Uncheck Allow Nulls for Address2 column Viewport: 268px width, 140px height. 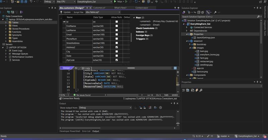point(117,47)
